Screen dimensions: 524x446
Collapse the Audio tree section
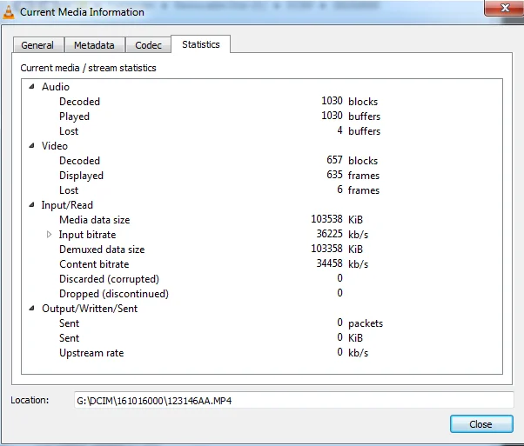[x=31, y=87]
